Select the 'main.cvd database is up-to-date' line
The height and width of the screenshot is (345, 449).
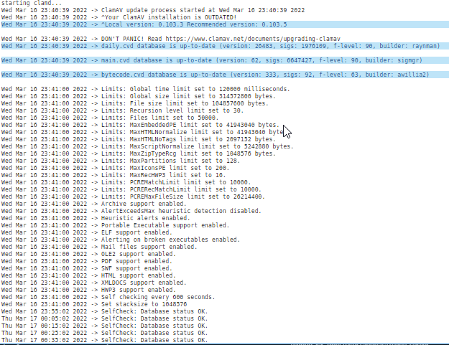(x=224, y=60)
